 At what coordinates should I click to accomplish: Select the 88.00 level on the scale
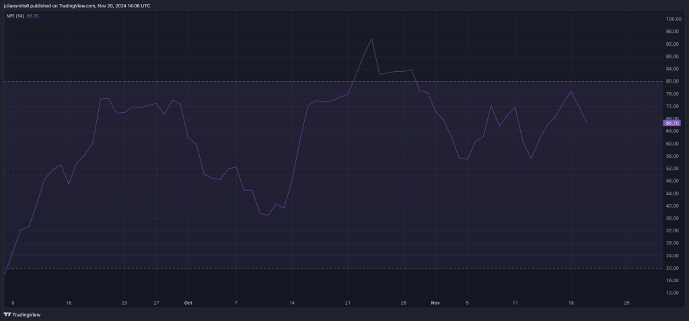pyautogui.click(x=674, y=56)
